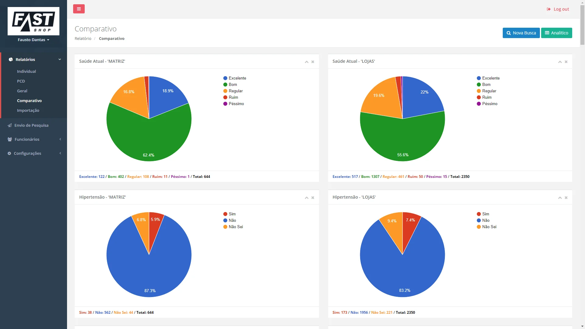
Task: Close the Saúde Atual 'MATRIZ' panel
Action: (313, 62)
